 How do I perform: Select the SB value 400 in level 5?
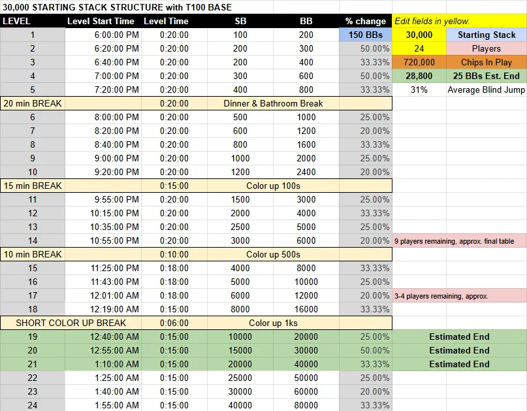(240, 90)
